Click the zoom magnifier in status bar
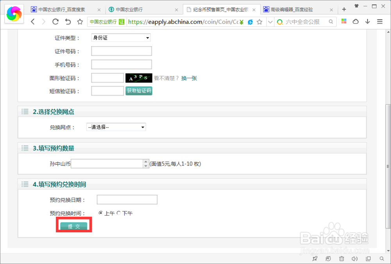Image resolution: width=391 pixels, height=264 pixels. pos(382,259)
